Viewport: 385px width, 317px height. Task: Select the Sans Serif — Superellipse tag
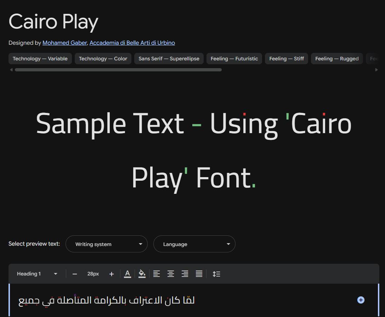click(169, 59)
